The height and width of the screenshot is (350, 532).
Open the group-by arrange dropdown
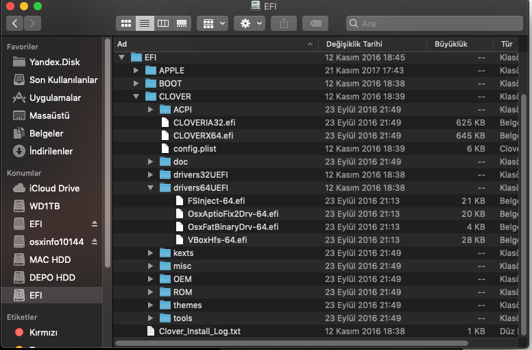tap(213, 23)
